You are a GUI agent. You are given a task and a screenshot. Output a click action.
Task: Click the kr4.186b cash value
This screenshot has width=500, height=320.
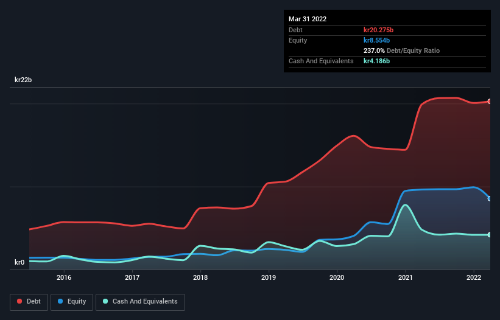(x=376, y=61)
